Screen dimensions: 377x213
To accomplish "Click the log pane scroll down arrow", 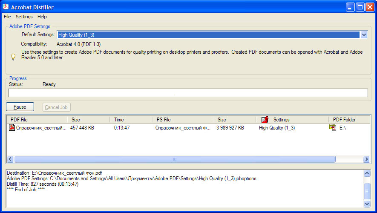I will [367, 204].
